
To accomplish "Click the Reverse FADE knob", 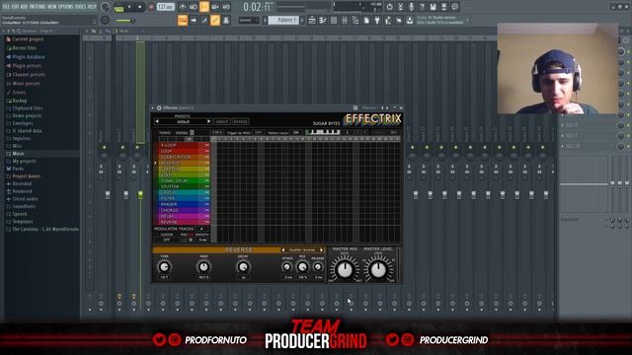I will pyautogui.click(x=203, y=267).
